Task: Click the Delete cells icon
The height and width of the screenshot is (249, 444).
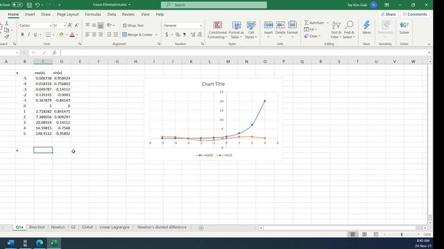Action: [280, 25]
